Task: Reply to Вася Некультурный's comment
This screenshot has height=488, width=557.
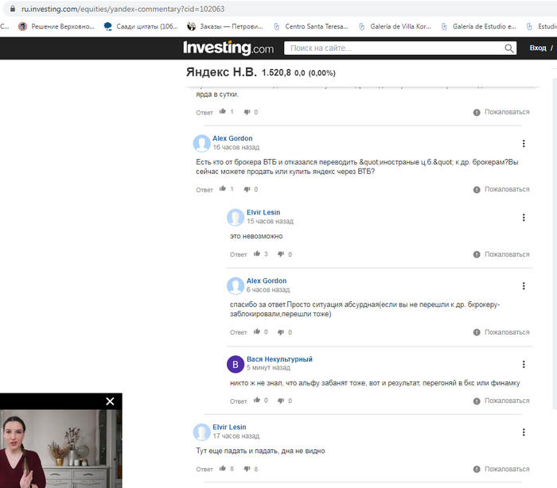Action: (x=239, y=401)
